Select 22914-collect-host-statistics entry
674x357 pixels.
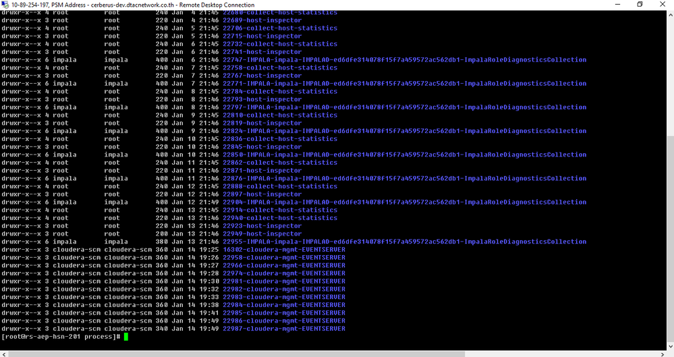point(280,210)
